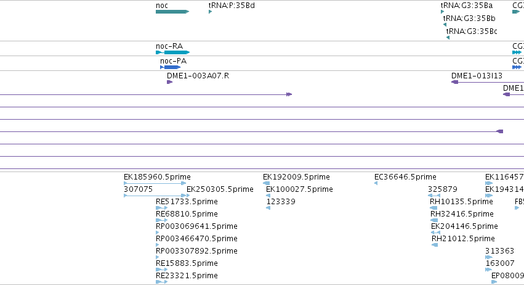Select the 325879 EST double arrow glyph
The width and height of the screenshot is (524, 285).
[x=434, y=196]
